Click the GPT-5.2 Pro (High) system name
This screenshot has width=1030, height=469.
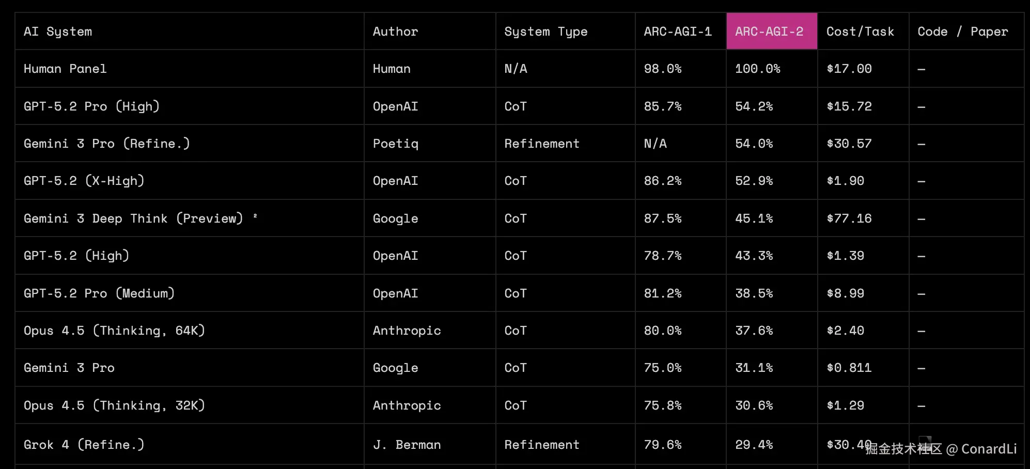91,106
